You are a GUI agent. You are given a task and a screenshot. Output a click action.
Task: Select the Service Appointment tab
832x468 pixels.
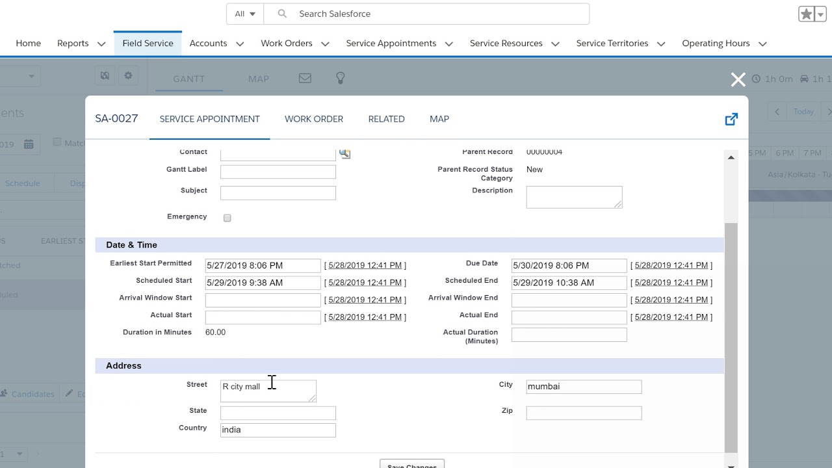coord(209,119)
